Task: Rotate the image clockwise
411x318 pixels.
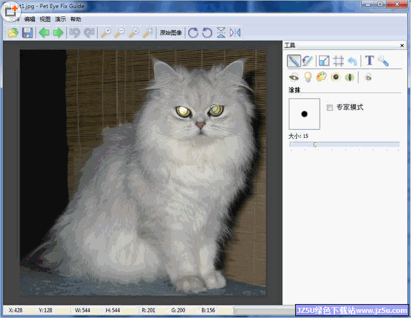Action: (x=193, y=32)
